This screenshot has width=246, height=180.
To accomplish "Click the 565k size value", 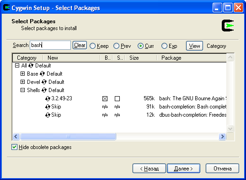I will pyautogui.click(x=149, y=98).
